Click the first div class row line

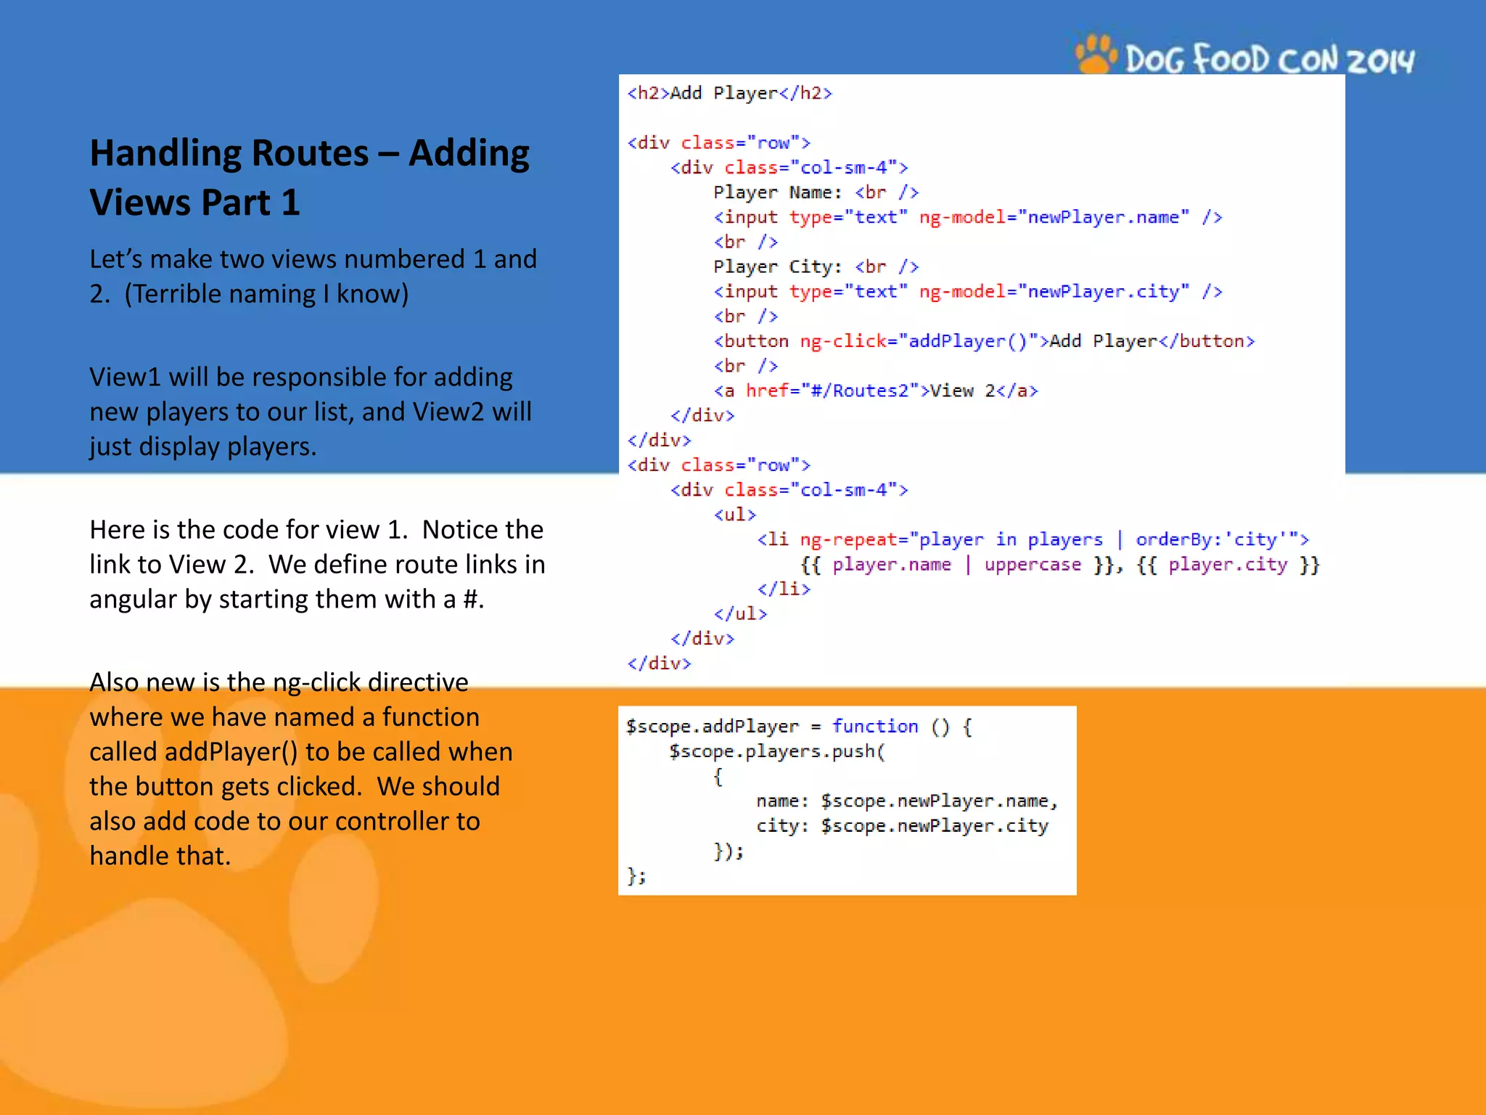point(718,143)
